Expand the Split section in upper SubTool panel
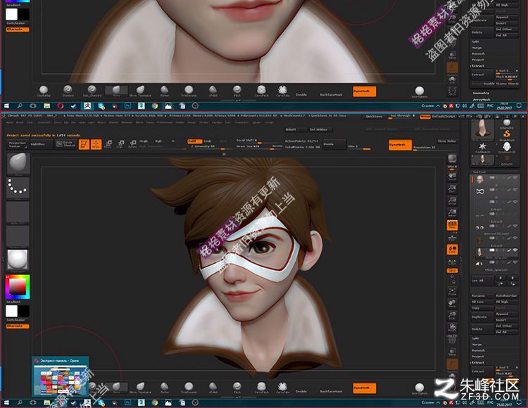The height and width of the screenshot is (408, 528). click(x=475, y=42)
